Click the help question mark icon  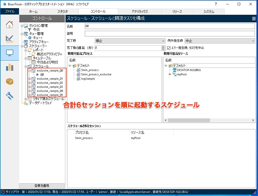tap(216, 4)
